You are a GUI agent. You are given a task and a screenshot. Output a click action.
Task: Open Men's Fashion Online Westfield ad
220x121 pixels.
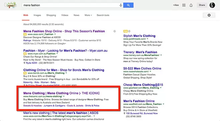(139, 101)
